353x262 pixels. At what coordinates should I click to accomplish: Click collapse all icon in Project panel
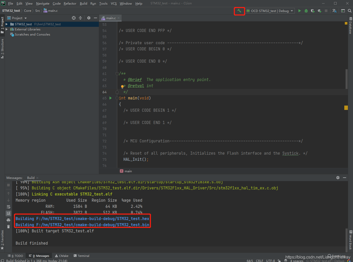pos(80,18)
